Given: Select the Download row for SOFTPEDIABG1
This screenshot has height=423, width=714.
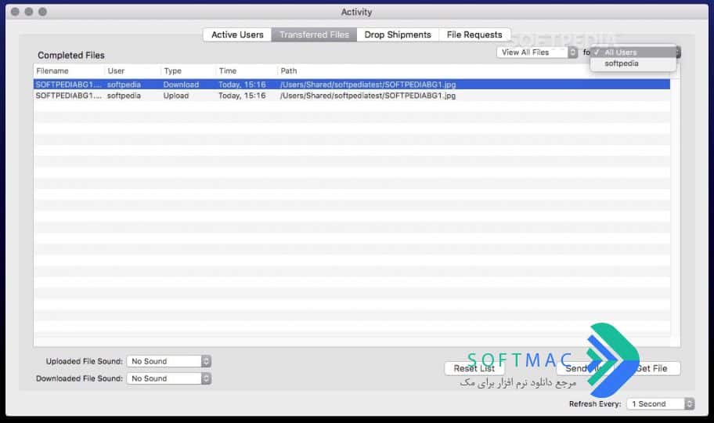Looking at the screenshot, I should tap(352, 85).
